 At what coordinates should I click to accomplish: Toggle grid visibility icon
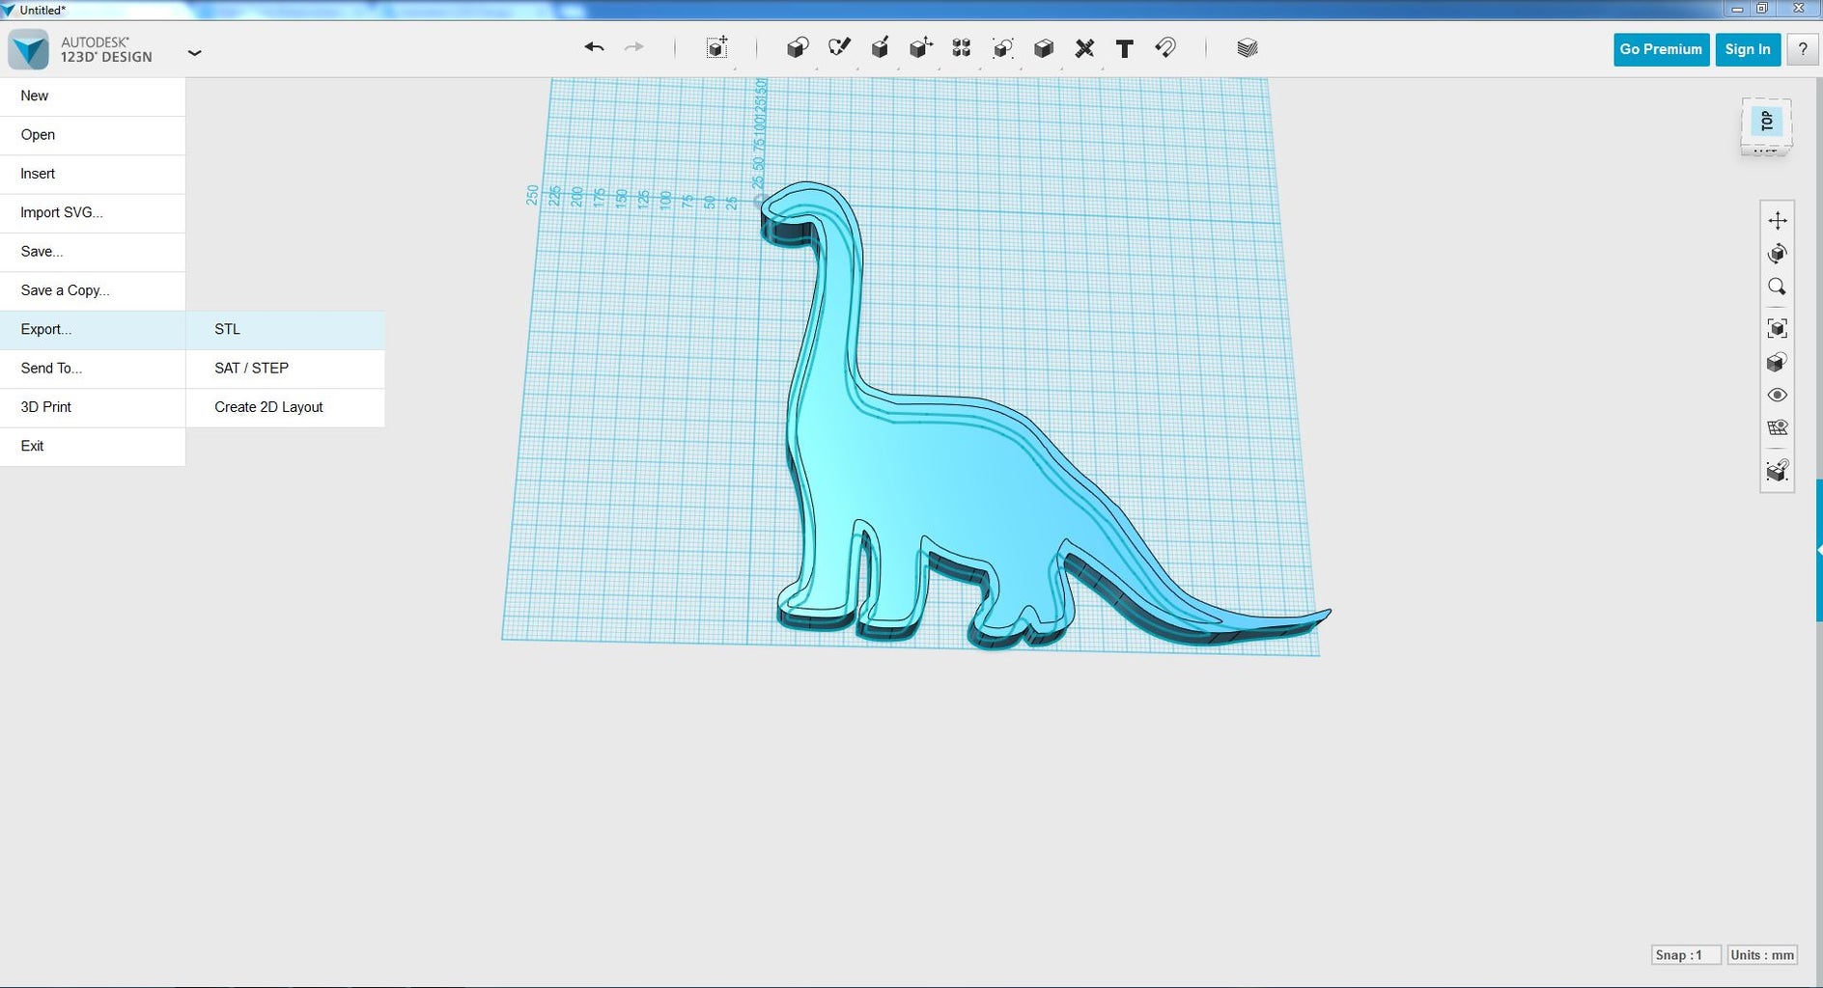(x=1777, y=428)
